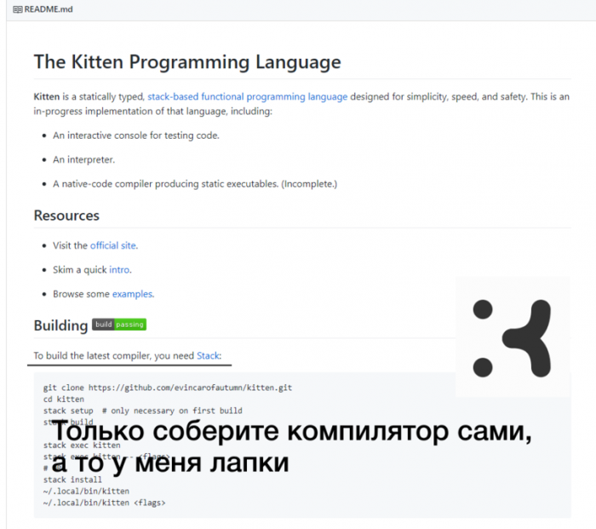Follow the quick intro link
Viewport: 596px width, 529px height.
[x=119, y=270]
